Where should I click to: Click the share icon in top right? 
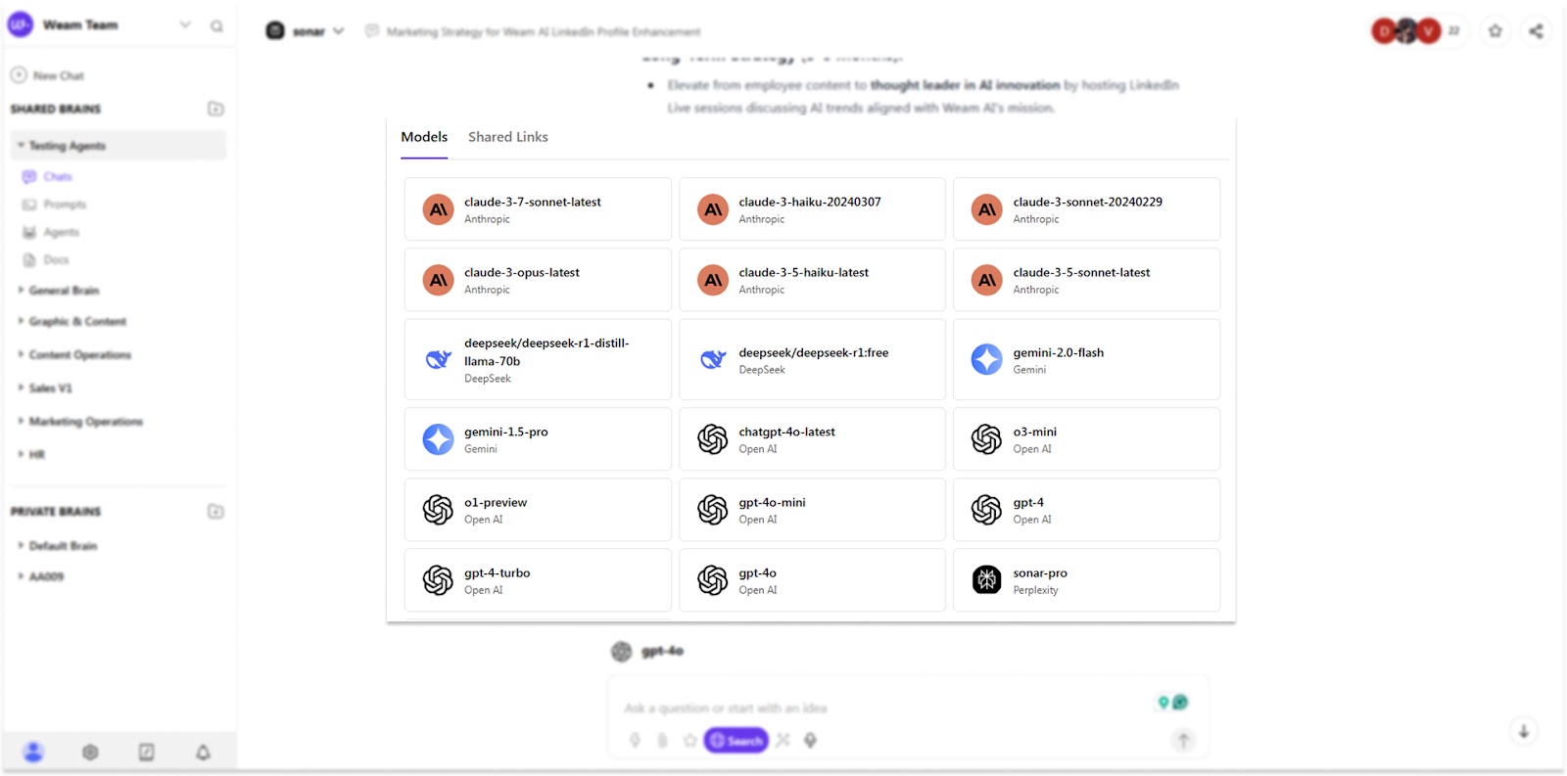tap(1536, 31)
